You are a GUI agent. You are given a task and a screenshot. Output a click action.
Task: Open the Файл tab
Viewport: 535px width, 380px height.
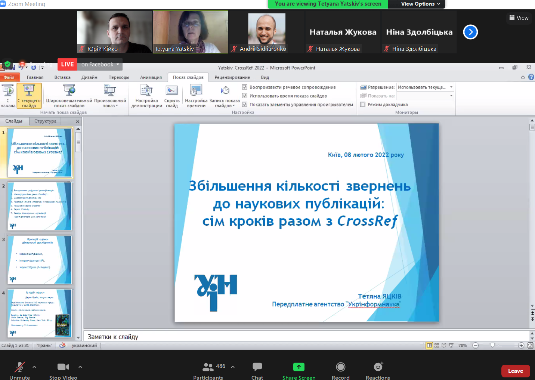9,77
